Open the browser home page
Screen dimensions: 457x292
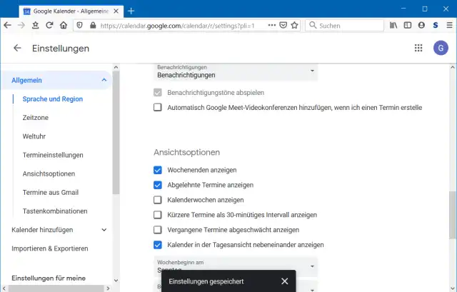click(x=64, y=26)
